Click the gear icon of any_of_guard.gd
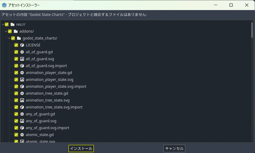 click(22, 114)
